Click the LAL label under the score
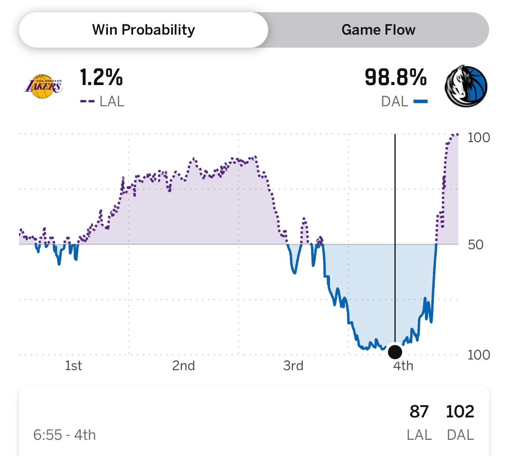508x456 pixels. 419,435
